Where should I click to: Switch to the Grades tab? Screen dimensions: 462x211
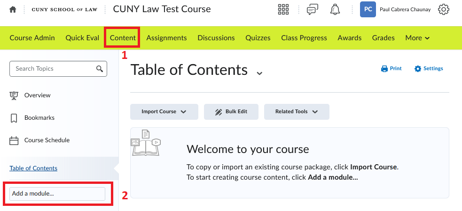[x=383, y=38]
